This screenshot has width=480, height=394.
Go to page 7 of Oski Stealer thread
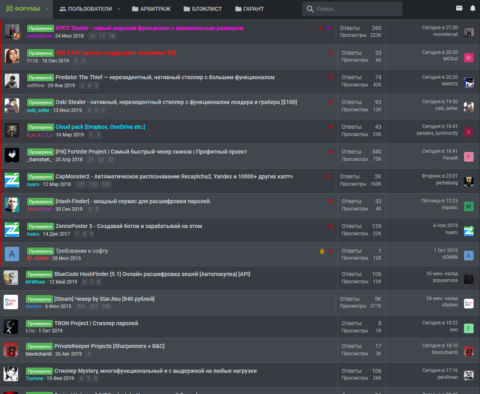103,110
